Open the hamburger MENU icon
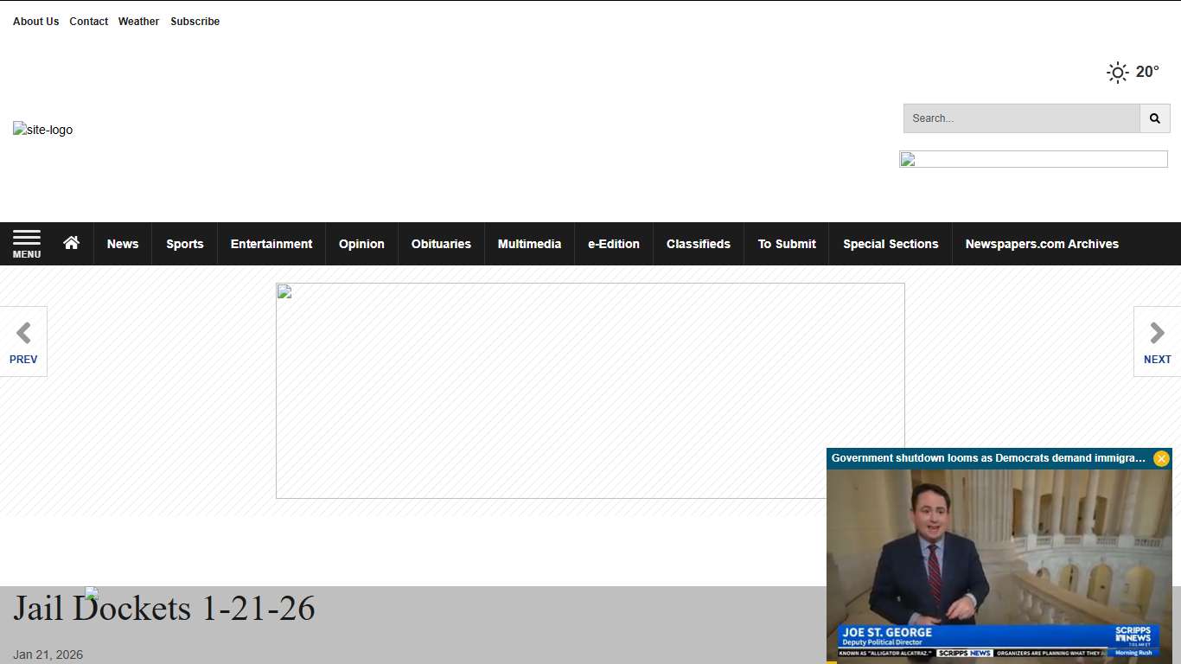Screen dimensions: 1181x664 [x=27, y=243]
